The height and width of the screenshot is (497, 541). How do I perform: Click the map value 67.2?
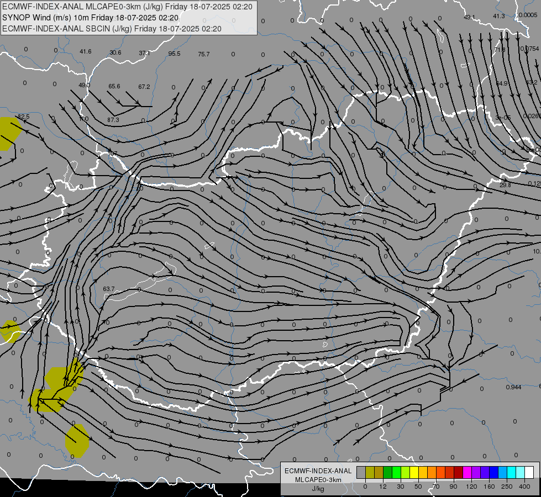tap(144, 87)
